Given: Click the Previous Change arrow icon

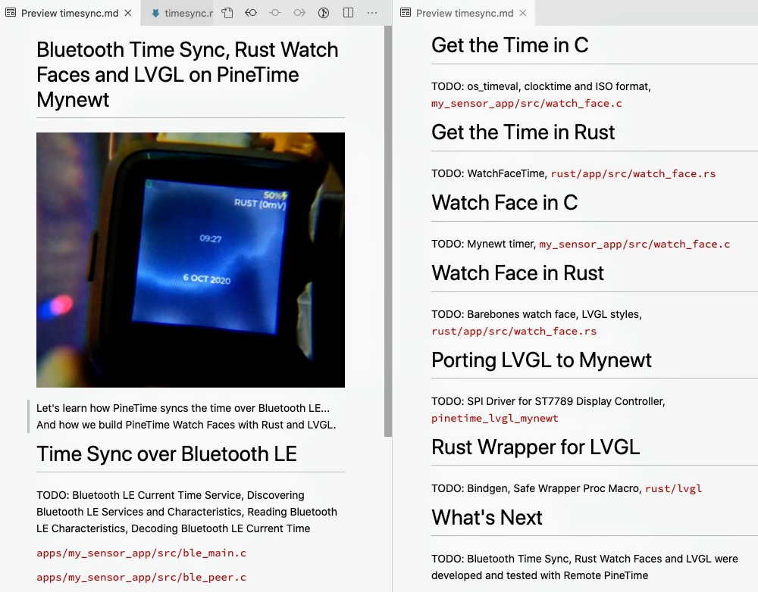Looking at the screenshot, I should [251, 13].
